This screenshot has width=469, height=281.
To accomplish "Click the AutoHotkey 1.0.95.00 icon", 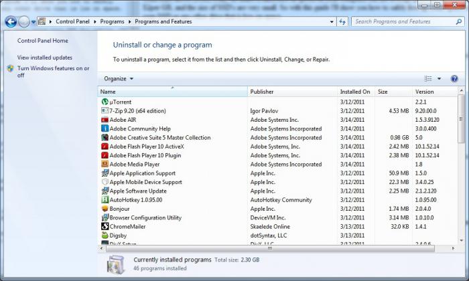I will click(105, 200).
